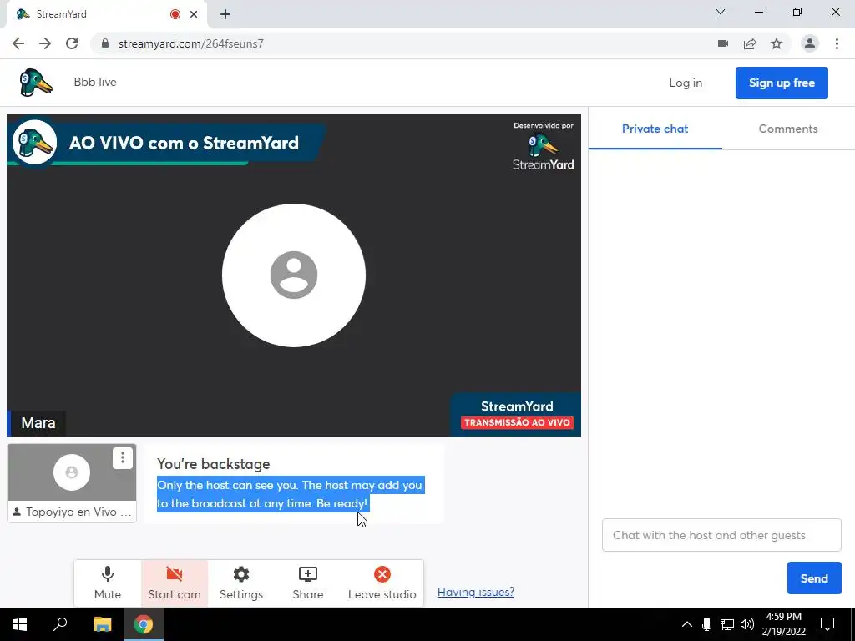Go back in browser history
This screenshot has height=641, width=855.
point(18,43)
